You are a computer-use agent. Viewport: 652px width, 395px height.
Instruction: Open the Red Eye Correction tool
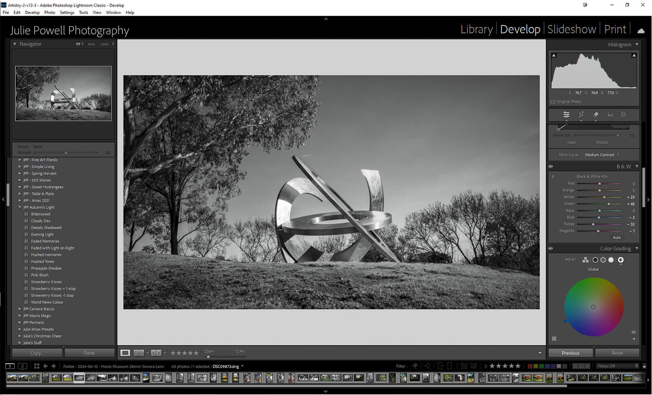(x=610, y=114)
